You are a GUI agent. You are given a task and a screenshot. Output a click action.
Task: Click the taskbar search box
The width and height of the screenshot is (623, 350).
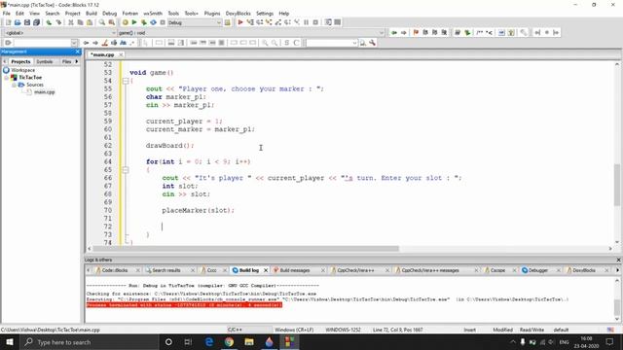pyautogui.click(x=89, y=341)
